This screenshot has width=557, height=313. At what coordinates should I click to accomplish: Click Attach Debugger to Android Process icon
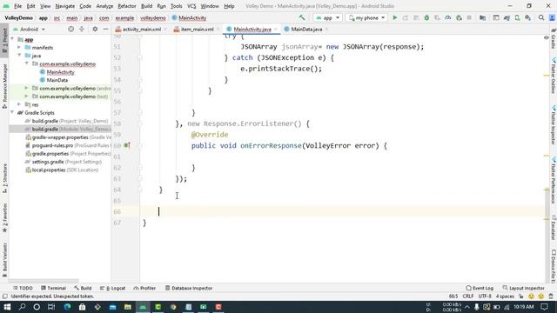(459, 17)
